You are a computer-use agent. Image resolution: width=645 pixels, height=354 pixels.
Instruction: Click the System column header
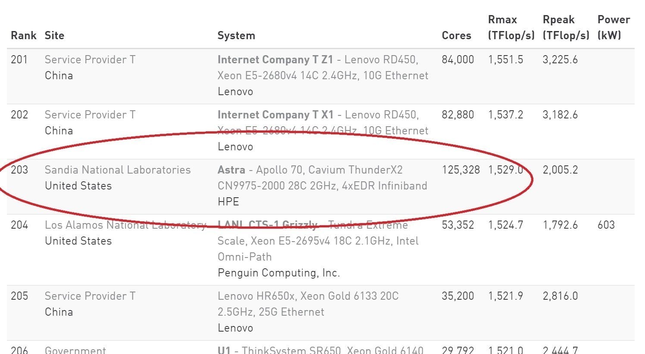click(236, 35)
